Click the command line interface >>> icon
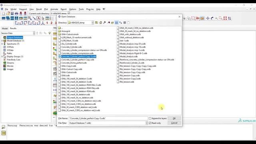Viewport: 256px width, 144px height. (x=4, y=133)
